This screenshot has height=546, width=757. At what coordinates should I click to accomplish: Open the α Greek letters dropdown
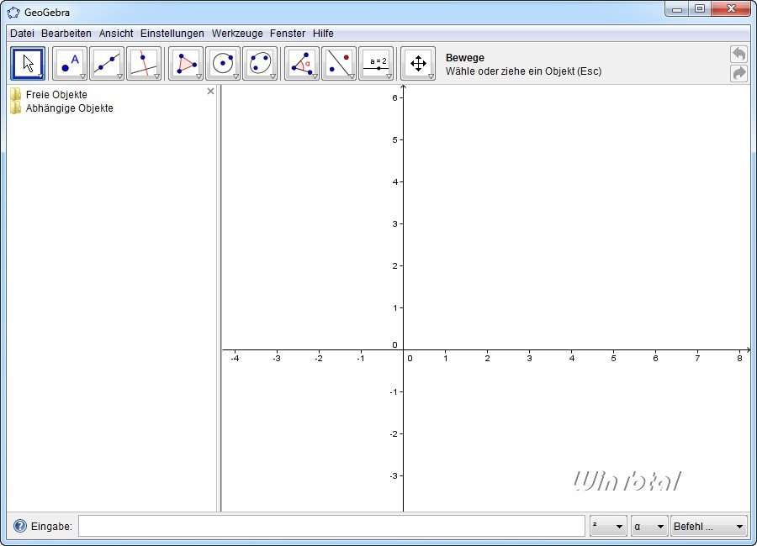(x=648, y=526)
